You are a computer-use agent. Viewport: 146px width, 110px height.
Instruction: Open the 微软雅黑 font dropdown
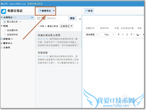point(91,34)
